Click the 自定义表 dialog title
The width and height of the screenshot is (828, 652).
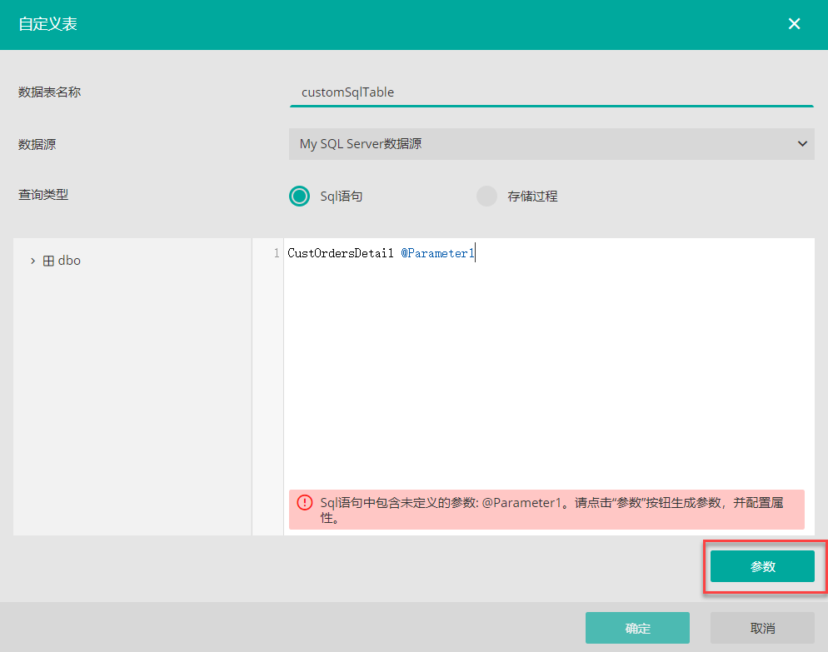(x=48, y=24)
